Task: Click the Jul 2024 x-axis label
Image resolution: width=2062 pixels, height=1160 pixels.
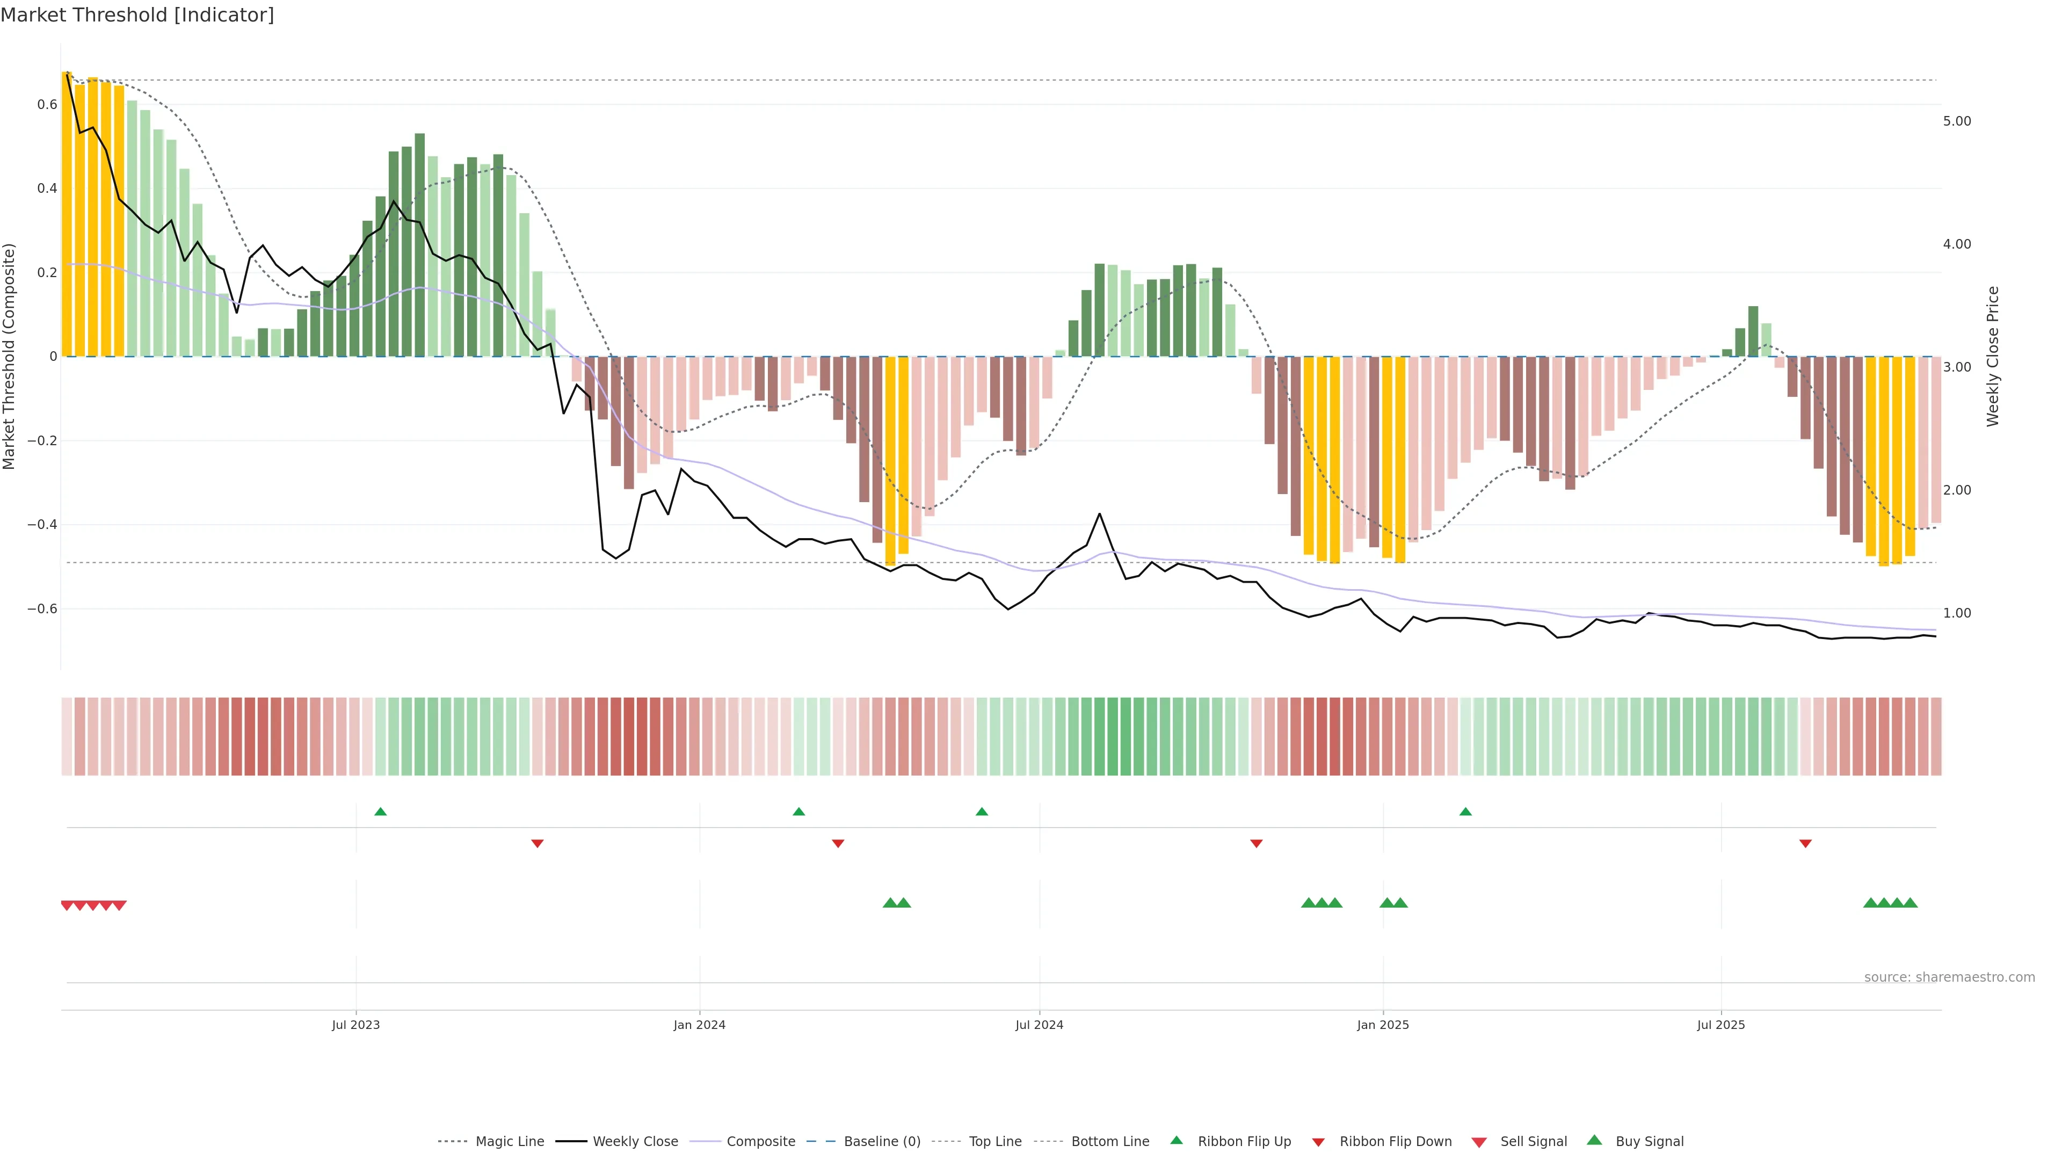Action: [1039, 1025]
